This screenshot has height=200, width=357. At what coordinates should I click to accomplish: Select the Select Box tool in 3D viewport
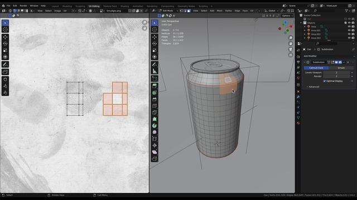(x=155, y=23)
